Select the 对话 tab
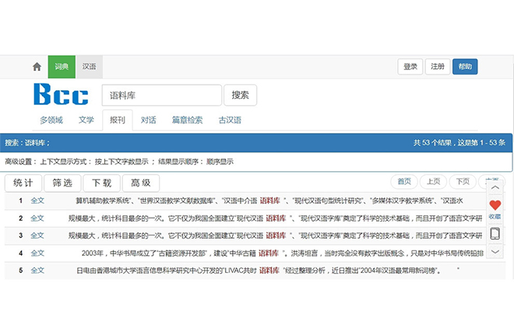Screen dimensions: 514x336 tap(148, 121)
